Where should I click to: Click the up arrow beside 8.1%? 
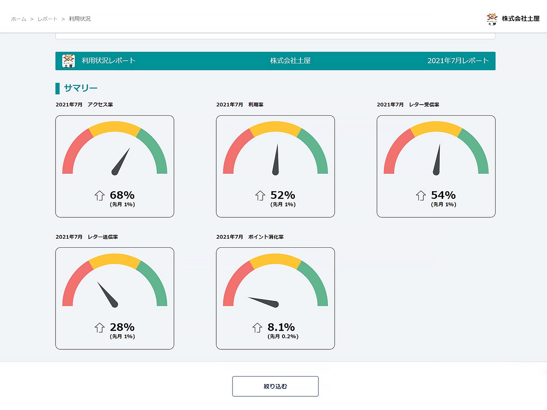pyautogui.click(x=257, y=328)
